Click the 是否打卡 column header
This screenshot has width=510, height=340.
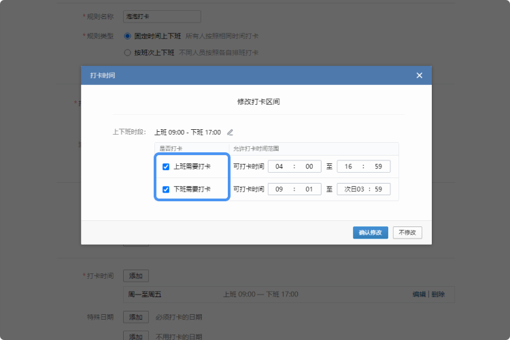(x=171, y=149)
